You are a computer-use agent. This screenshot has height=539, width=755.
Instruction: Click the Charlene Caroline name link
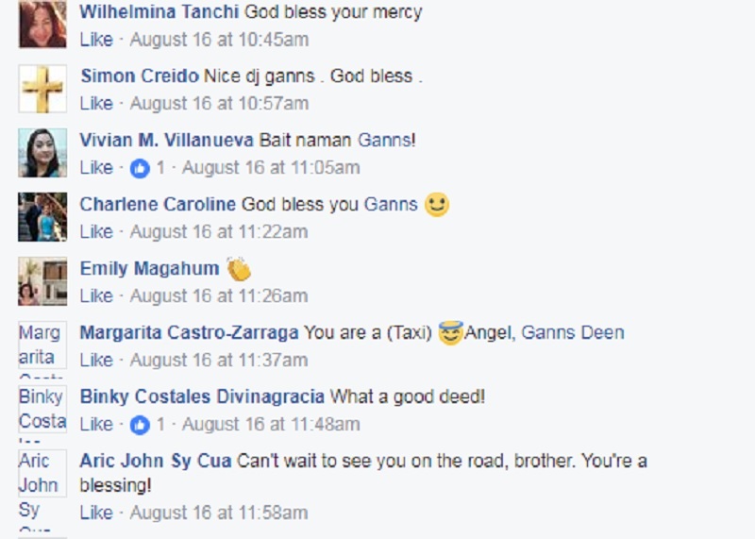pyautogui.click(x=158, y=204)
